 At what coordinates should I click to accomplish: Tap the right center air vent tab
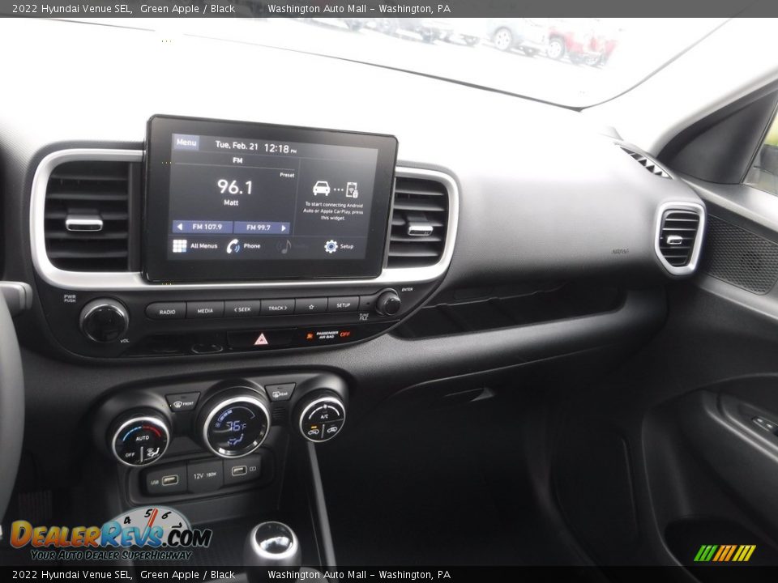pos(420,229)
